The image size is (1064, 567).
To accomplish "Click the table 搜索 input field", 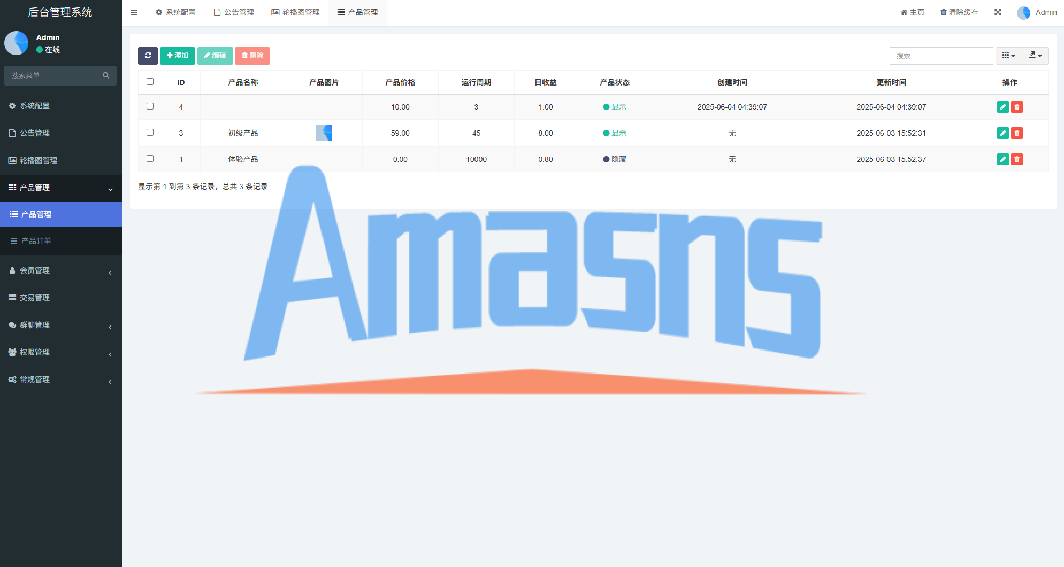I will pos(940,56).
